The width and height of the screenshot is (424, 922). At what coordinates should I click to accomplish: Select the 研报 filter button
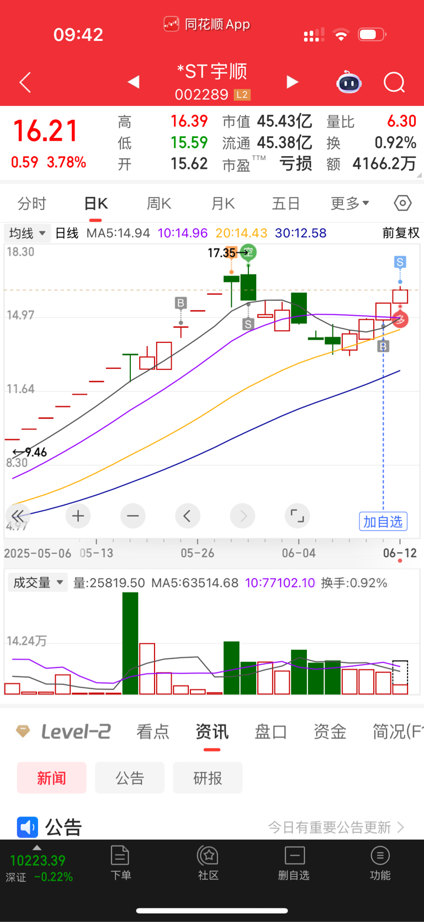(208, 778)
